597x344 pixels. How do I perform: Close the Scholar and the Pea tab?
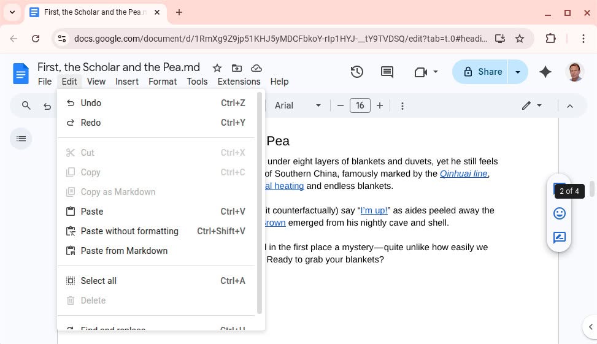click(157, 12)
